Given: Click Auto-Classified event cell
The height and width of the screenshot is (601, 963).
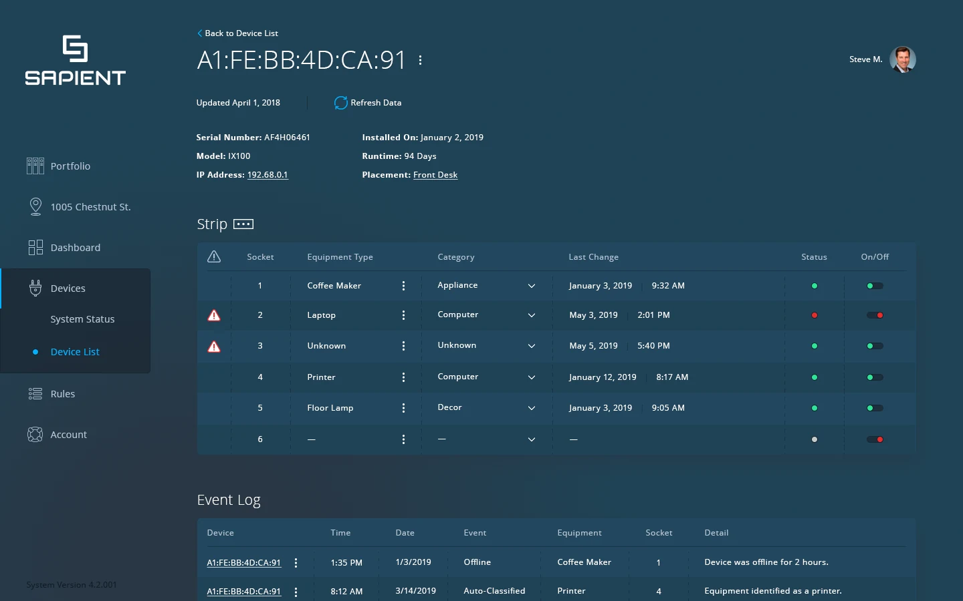Looking at the screenshot, I should [x=494, y=591].
